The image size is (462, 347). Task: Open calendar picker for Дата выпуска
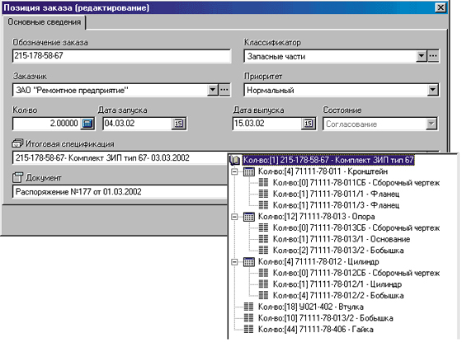click(309, 124)
